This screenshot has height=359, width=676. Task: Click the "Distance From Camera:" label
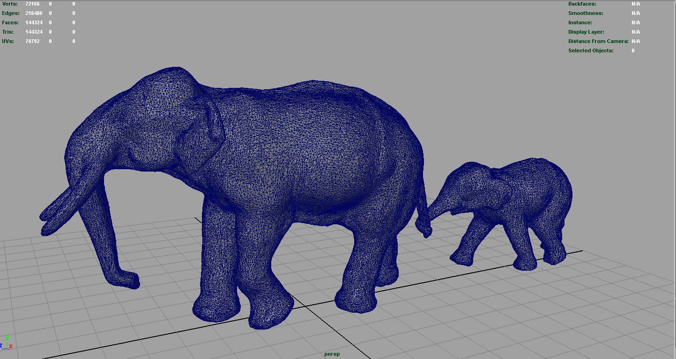coord(598,41)
